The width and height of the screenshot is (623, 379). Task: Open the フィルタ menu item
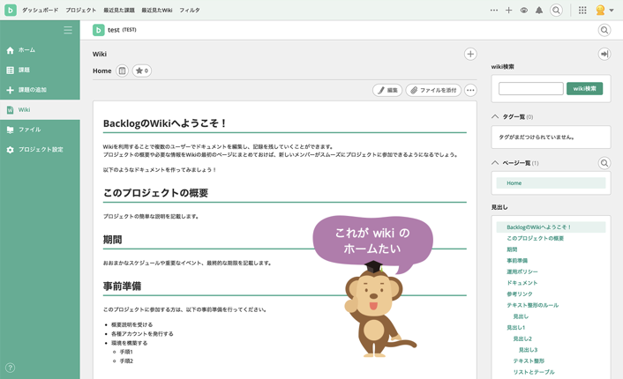(190, 10)
